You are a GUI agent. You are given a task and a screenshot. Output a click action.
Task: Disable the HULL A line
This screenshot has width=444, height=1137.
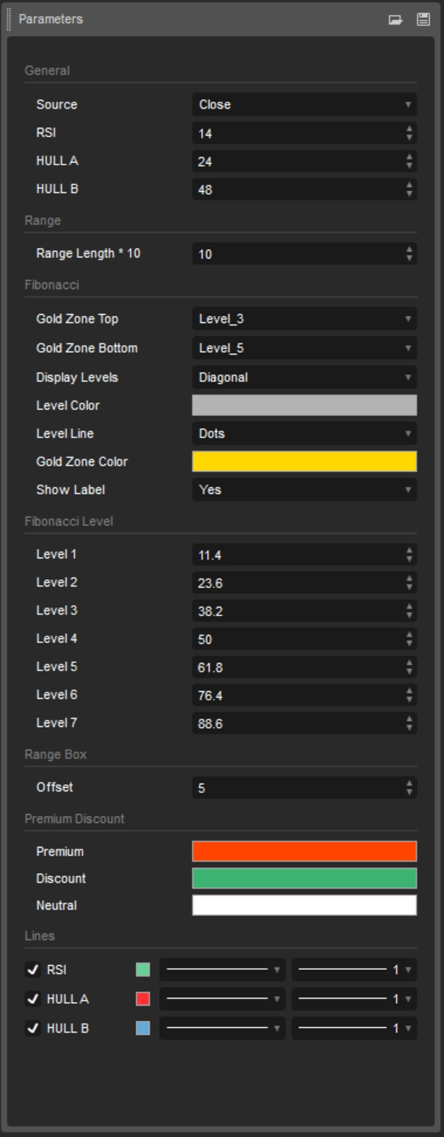[33, 999]
